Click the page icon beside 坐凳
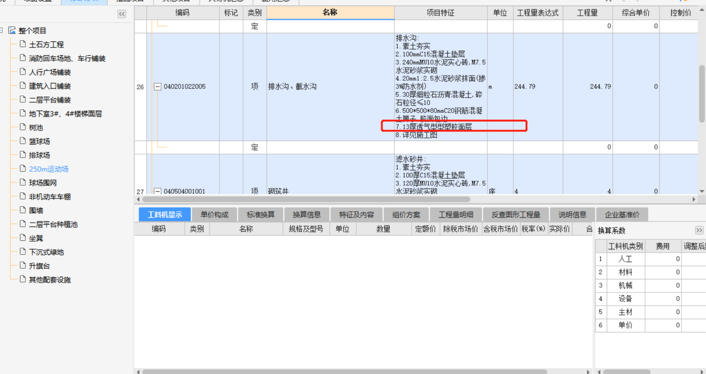The image size is (706, 374). coord(23,237)
